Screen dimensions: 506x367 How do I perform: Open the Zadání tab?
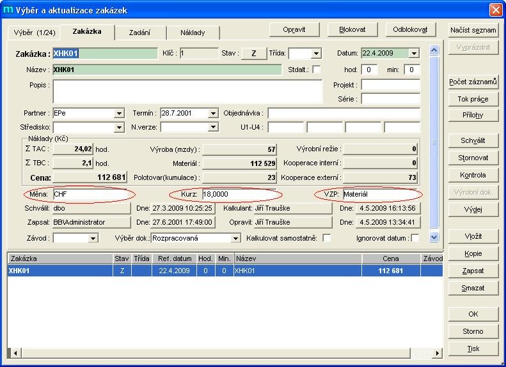139,33
